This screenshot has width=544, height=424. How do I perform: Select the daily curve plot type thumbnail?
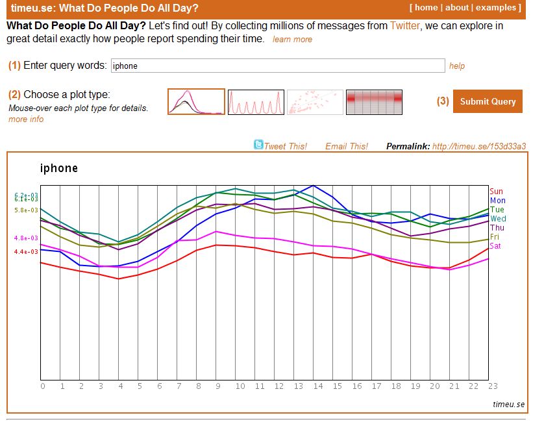pyautogui.click(x=196, y=102)
